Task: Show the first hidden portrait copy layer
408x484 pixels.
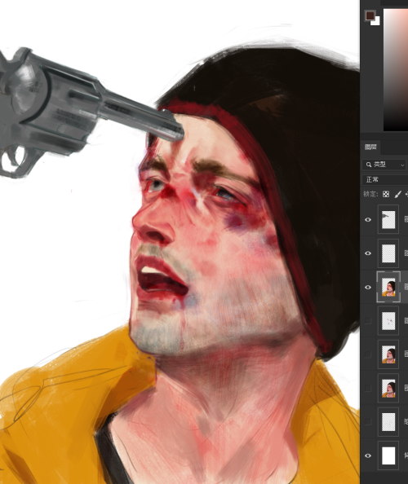Action: point(368,354)
